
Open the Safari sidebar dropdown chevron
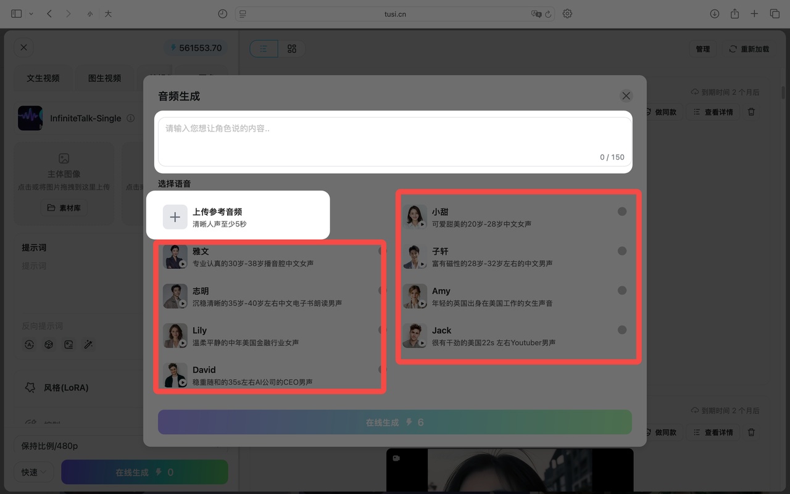(x=31, y=14)
